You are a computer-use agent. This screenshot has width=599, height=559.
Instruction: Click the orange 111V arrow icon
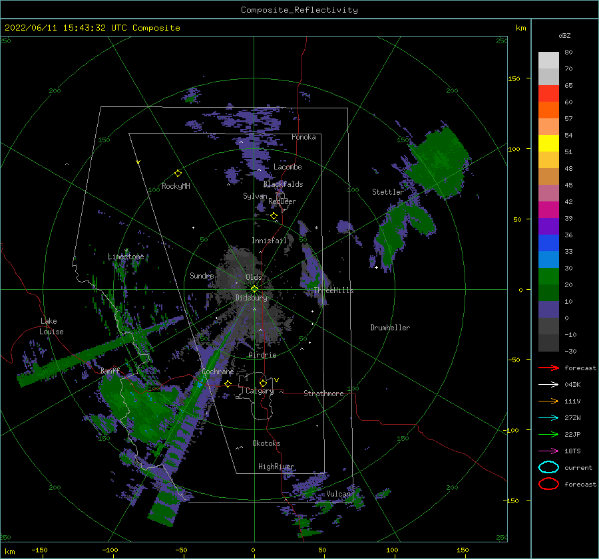[x=548, y=401]
